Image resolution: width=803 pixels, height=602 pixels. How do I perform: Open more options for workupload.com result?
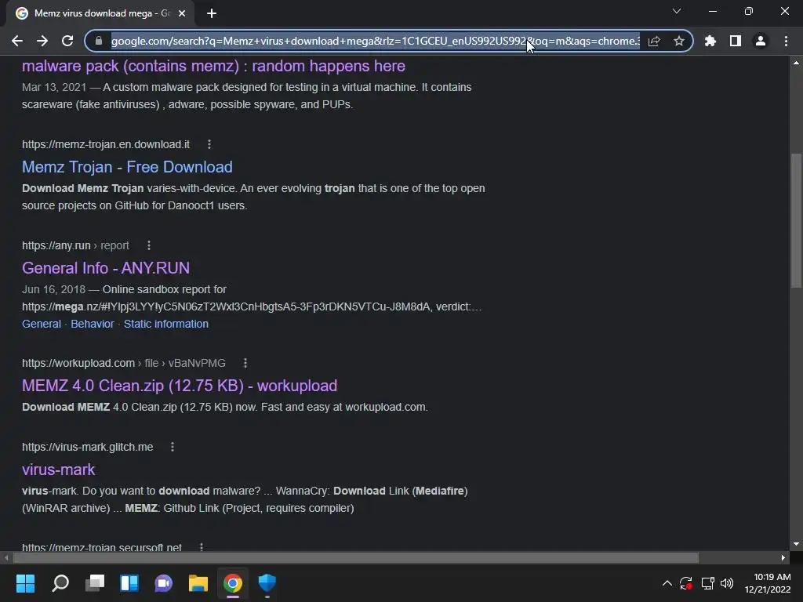[x=245, y=363]
